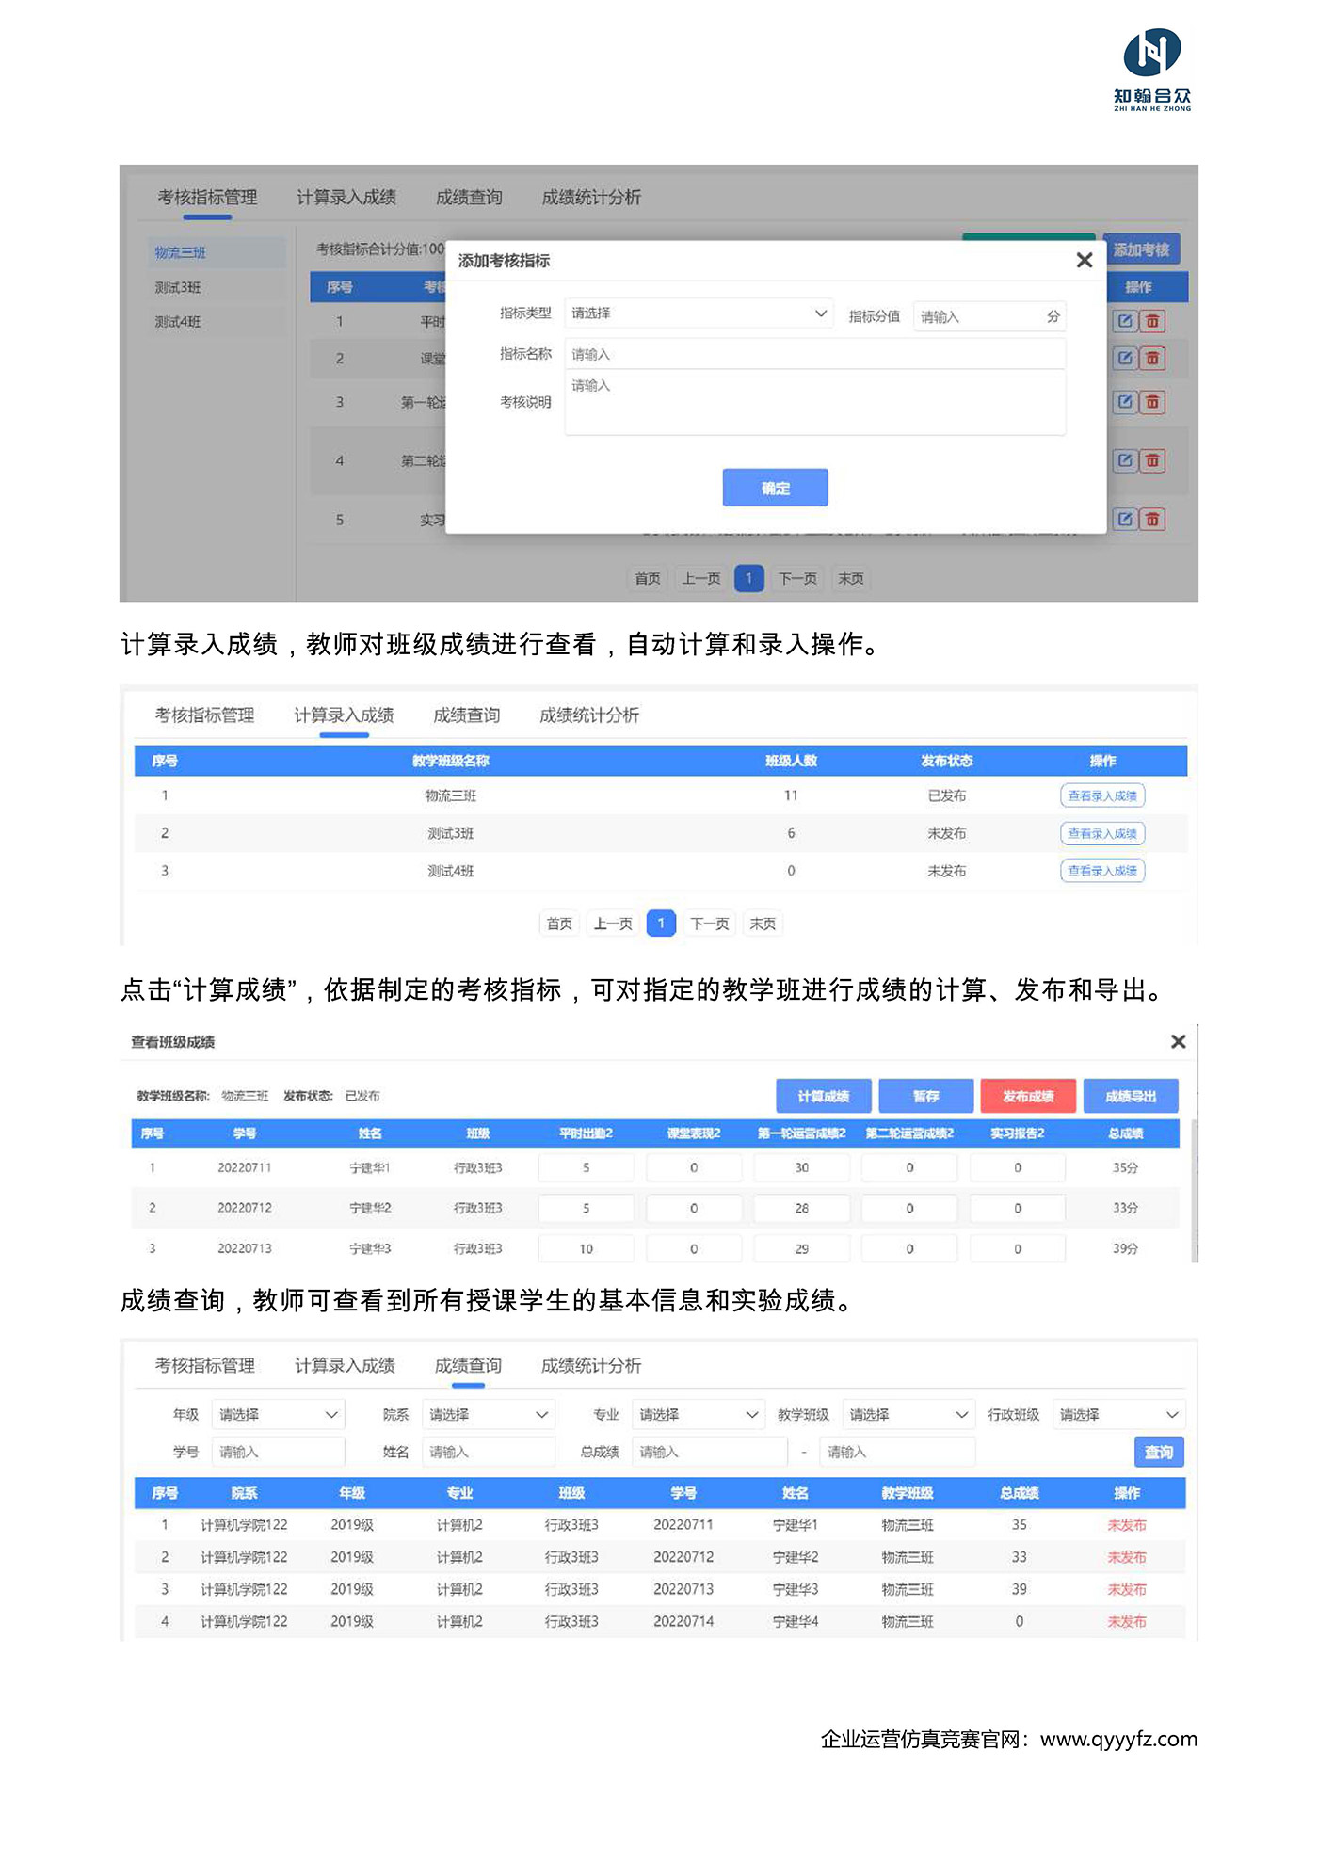Click the blue 查询 search button
This screenshot has width=1318, height=1864.
1158,1452
